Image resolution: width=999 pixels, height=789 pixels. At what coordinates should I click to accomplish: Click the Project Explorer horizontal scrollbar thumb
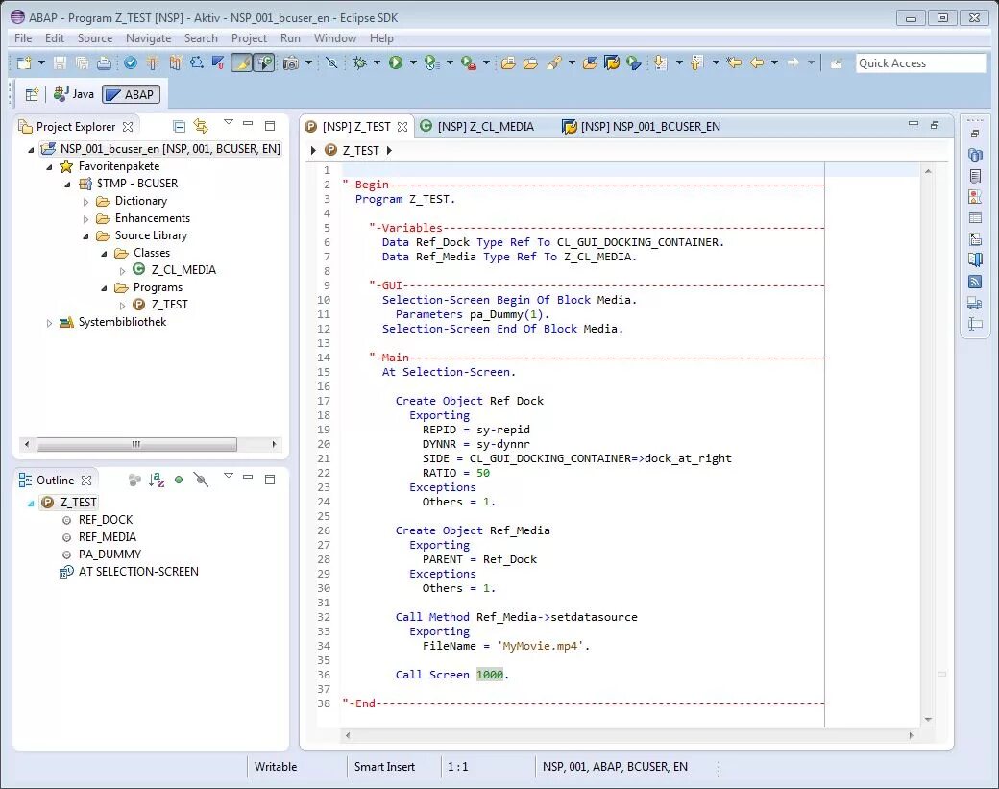(136, 444)
